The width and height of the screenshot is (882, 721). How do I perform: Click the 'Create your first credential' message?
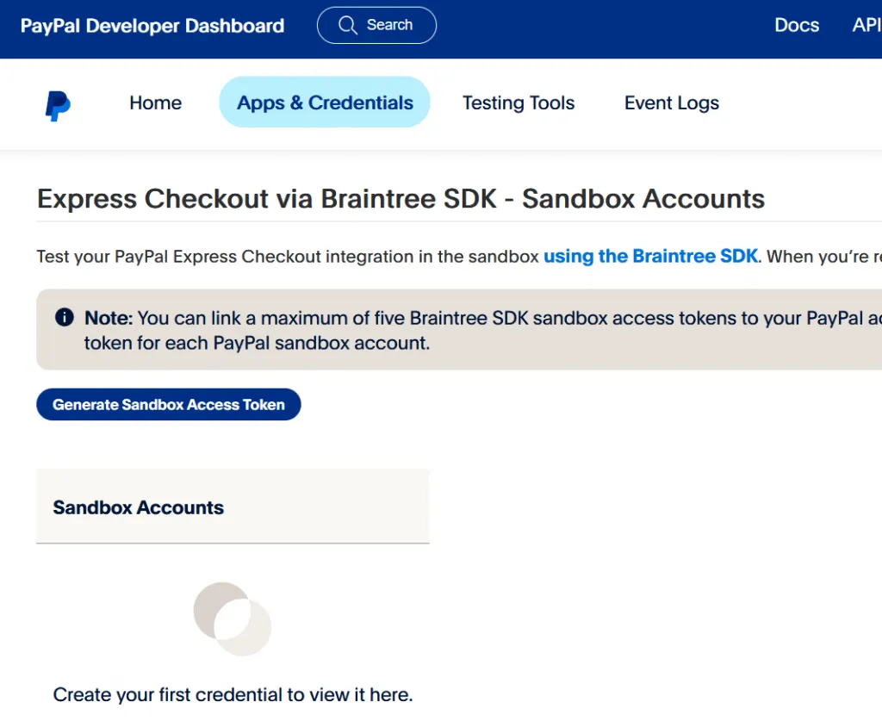tap(233, 694)
